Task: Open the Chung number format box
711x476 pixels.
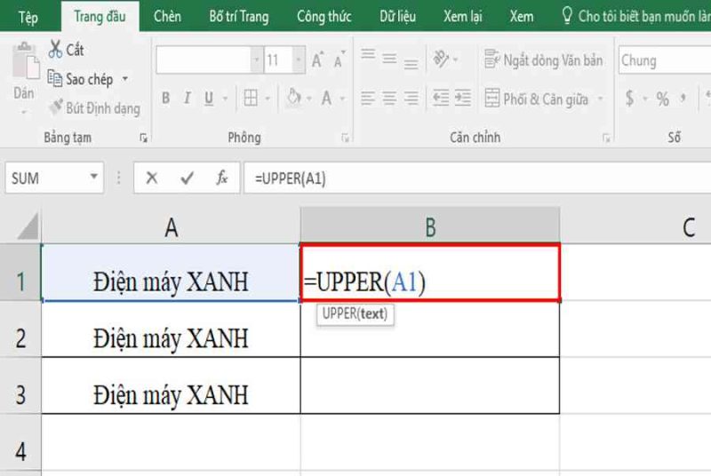Action: [x=665, y=59]
